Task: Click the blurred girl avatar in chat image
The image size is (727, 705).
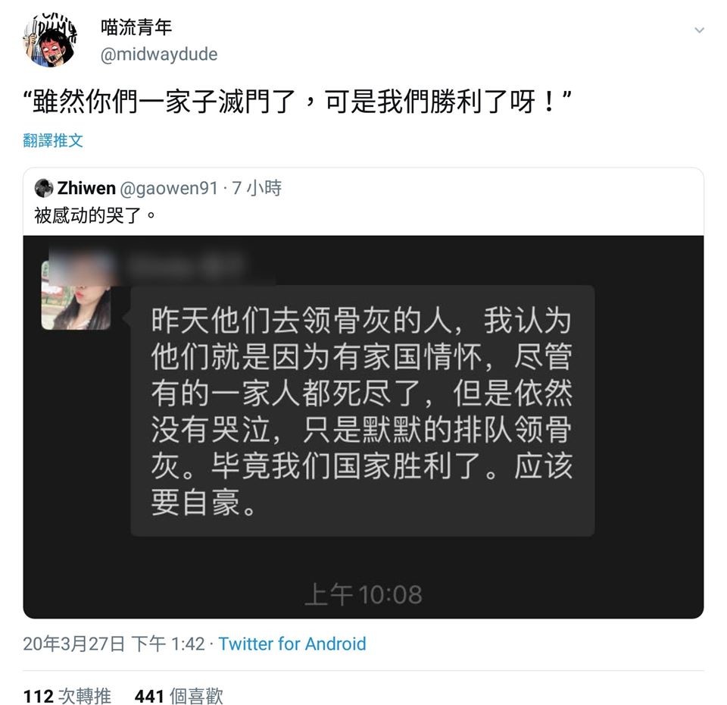Action: [76, 295]
